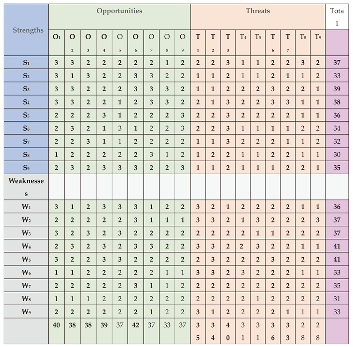Image resolution: width=353 pixels, height=347 pixels.
Task: Select the S8 row total of 30
Action: click(337, 155)
